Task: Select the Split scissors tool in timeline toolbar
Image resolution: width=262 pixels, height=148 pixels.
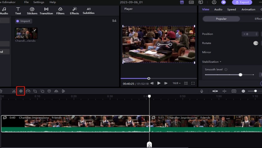Action: [14, 91]
